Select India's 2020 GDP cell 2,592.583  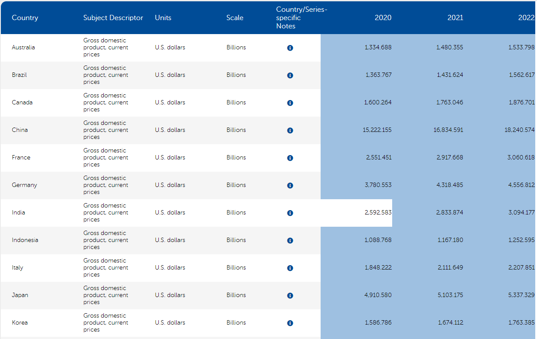[x=378, y=213]
